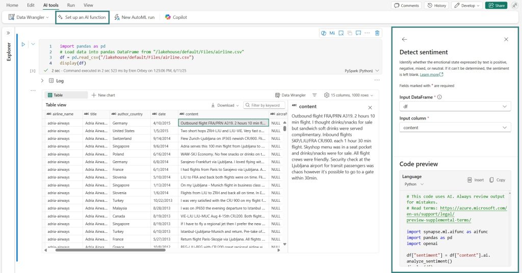This screenshot has height=273, width=522.
Task: Open the Data Wrangler ribbon dropdown
Action: click(x=29, y=17)
